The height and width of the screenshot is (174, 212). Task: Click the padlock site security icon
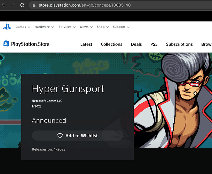34,5
